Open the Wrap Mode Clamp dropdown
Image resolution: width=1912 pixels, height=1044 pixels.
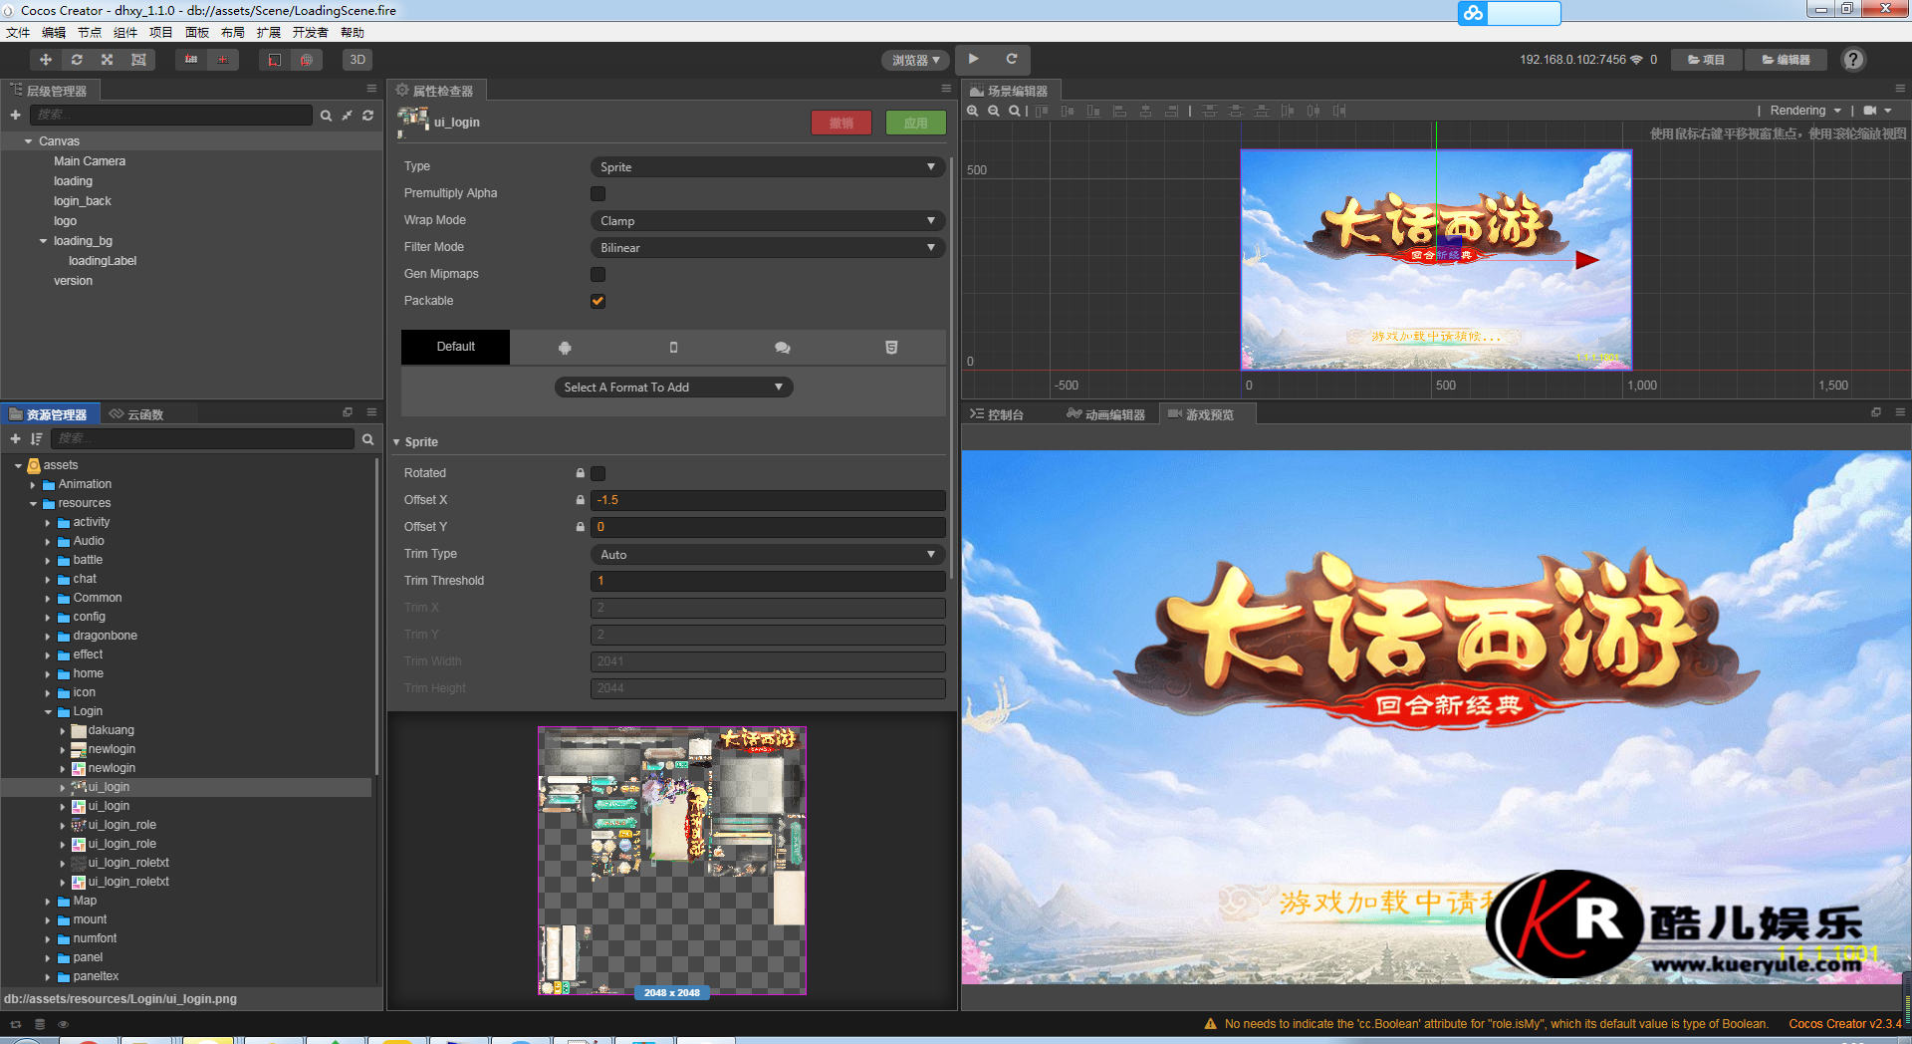click(768, 221)
